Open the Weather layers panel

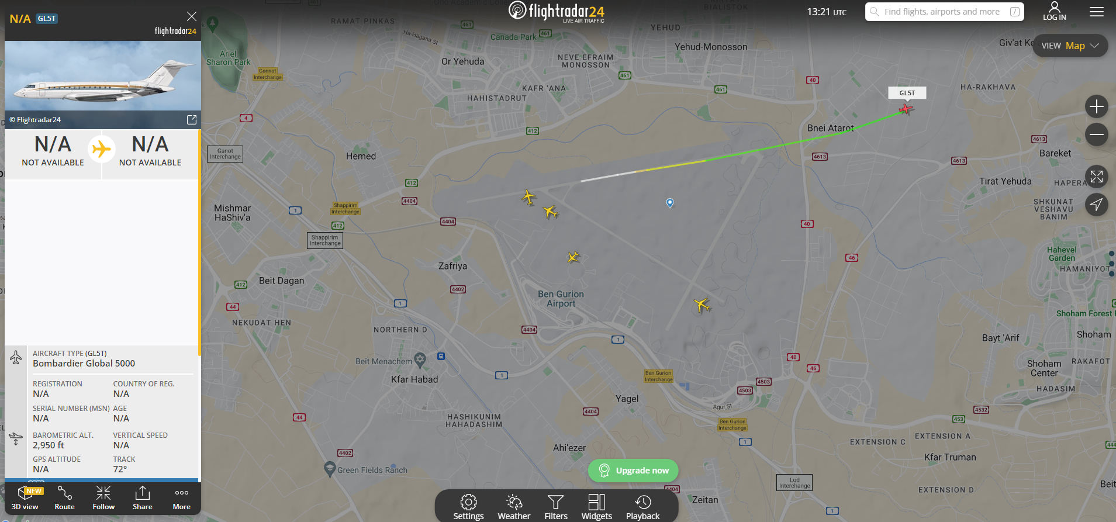(514, 507)
